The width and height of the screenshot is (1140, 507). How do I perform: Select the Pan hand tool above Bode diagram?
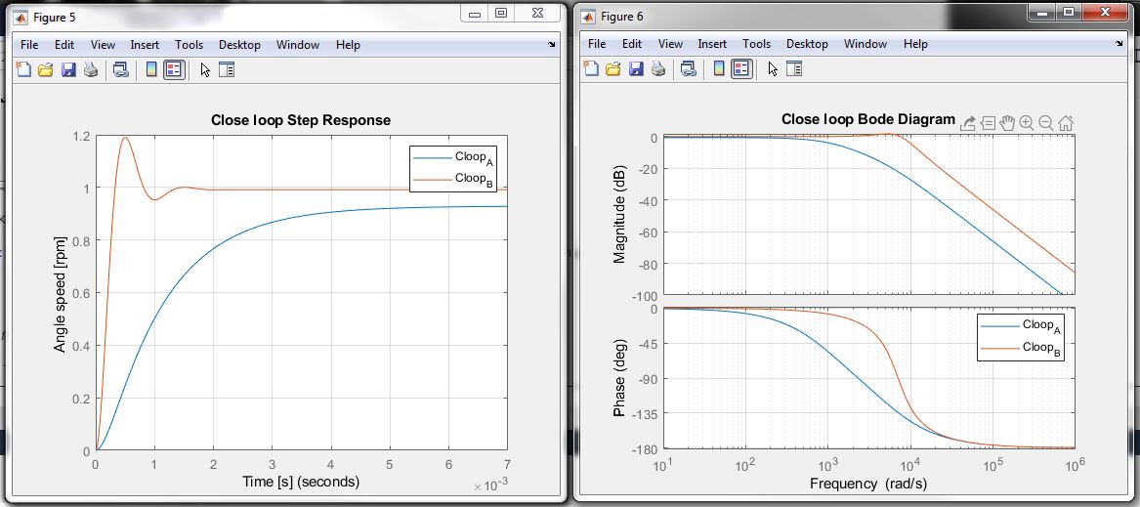[1007, 123]
